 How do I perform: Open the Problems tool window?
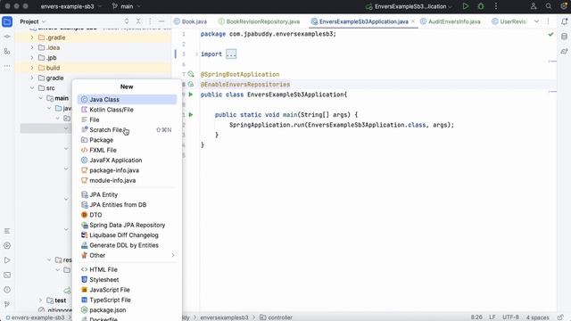(x=7, y=290)
